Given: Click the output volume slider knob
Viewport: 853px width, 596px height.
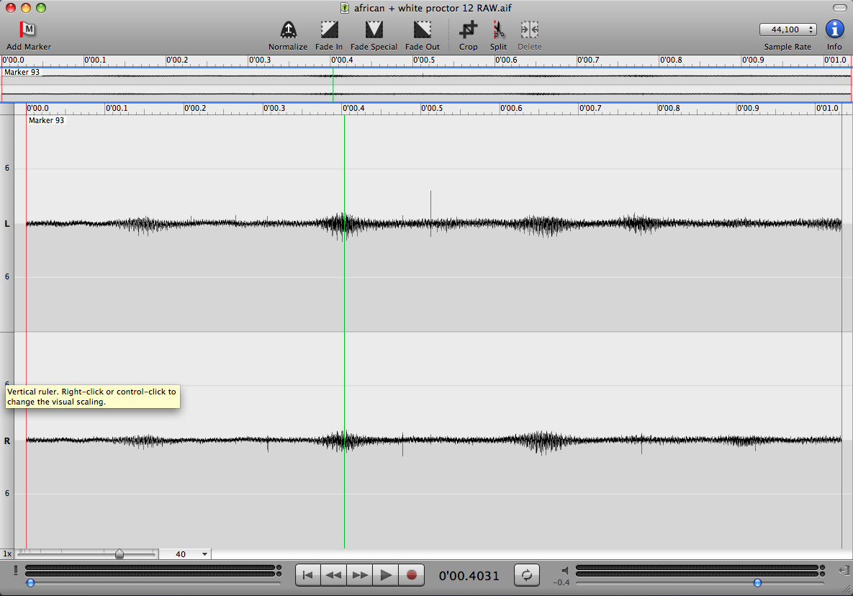Looking at the screenshot, I should (x=757, y=582).
